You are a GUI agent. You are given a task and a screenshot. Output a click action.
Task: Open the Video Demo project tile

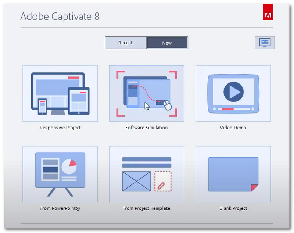click(x=233, y=93)
